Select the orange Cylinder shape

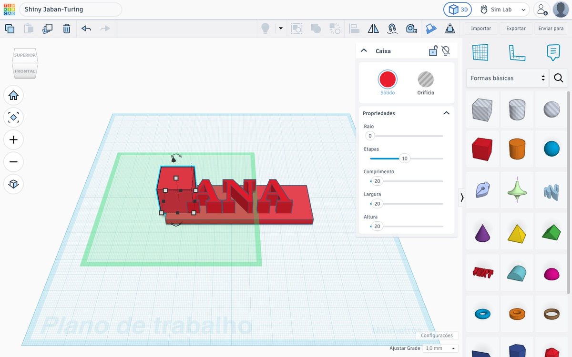click(517, 149)
